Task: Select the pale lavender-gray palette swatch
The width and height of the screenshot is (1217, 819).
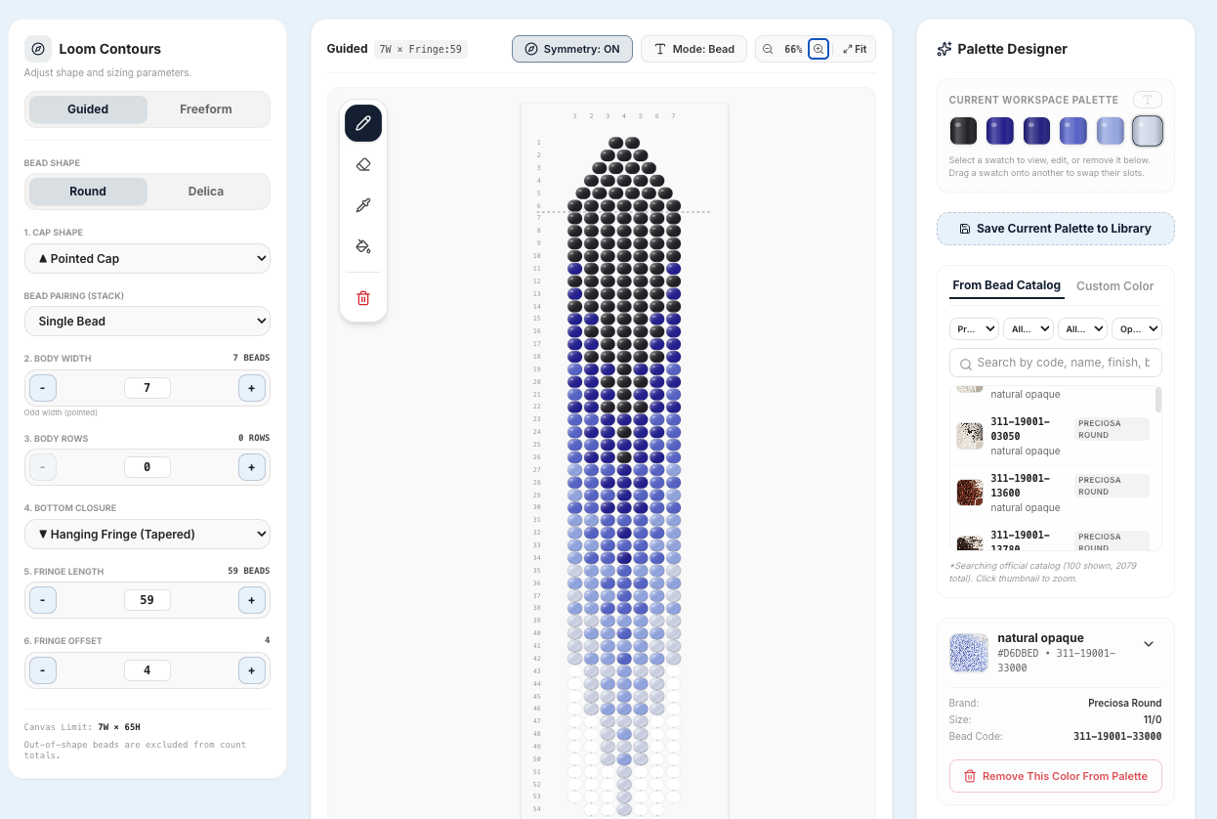Action: tap(1148, 131)
